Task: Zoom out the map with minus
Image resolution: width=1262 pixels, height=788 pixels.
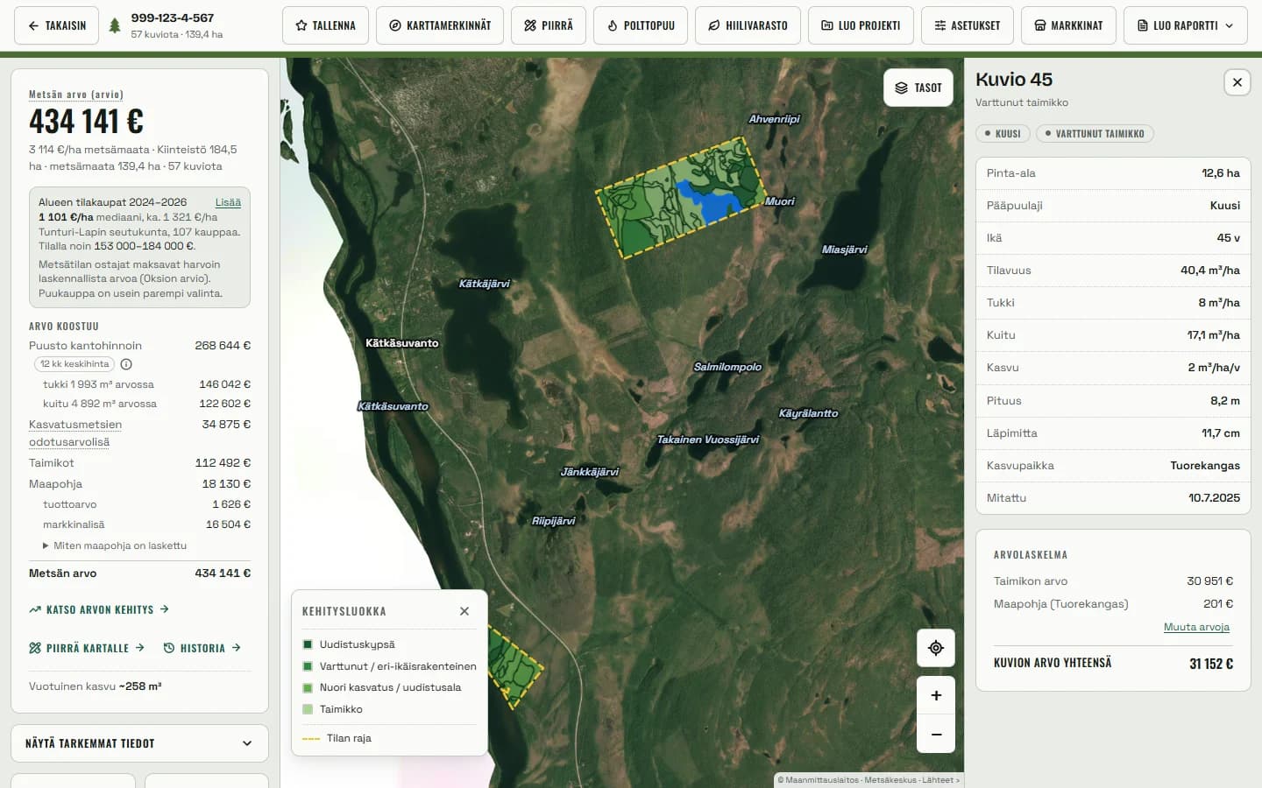Action: tap(936, 734)
